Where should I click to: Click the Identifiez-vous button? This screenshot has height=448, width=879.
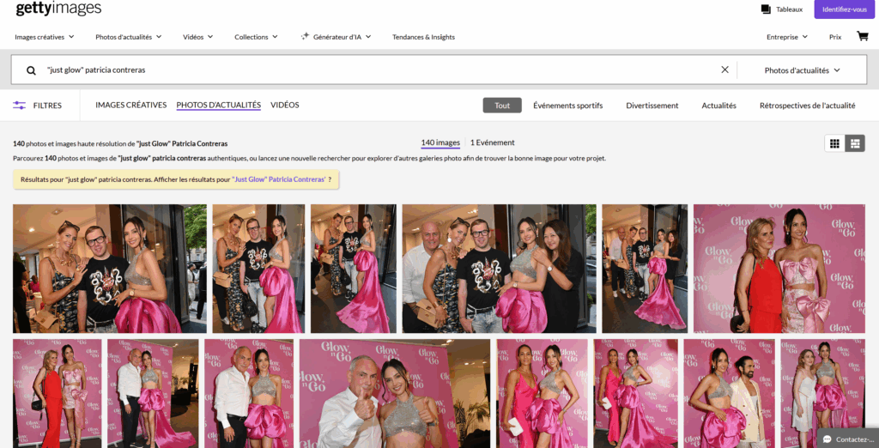click(845, 9)
